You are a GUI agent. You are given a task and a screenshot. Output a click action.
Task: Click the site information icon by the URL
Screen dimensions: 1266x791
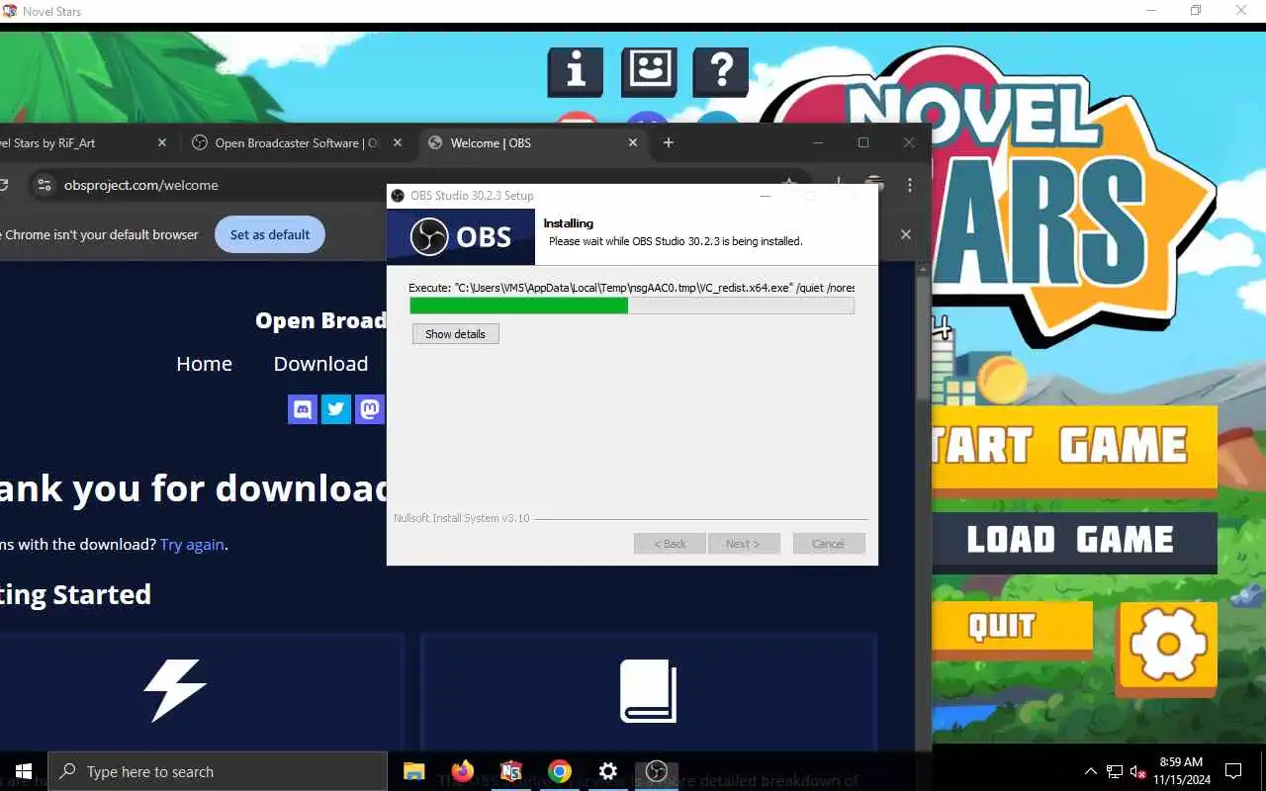coord(43,185)
